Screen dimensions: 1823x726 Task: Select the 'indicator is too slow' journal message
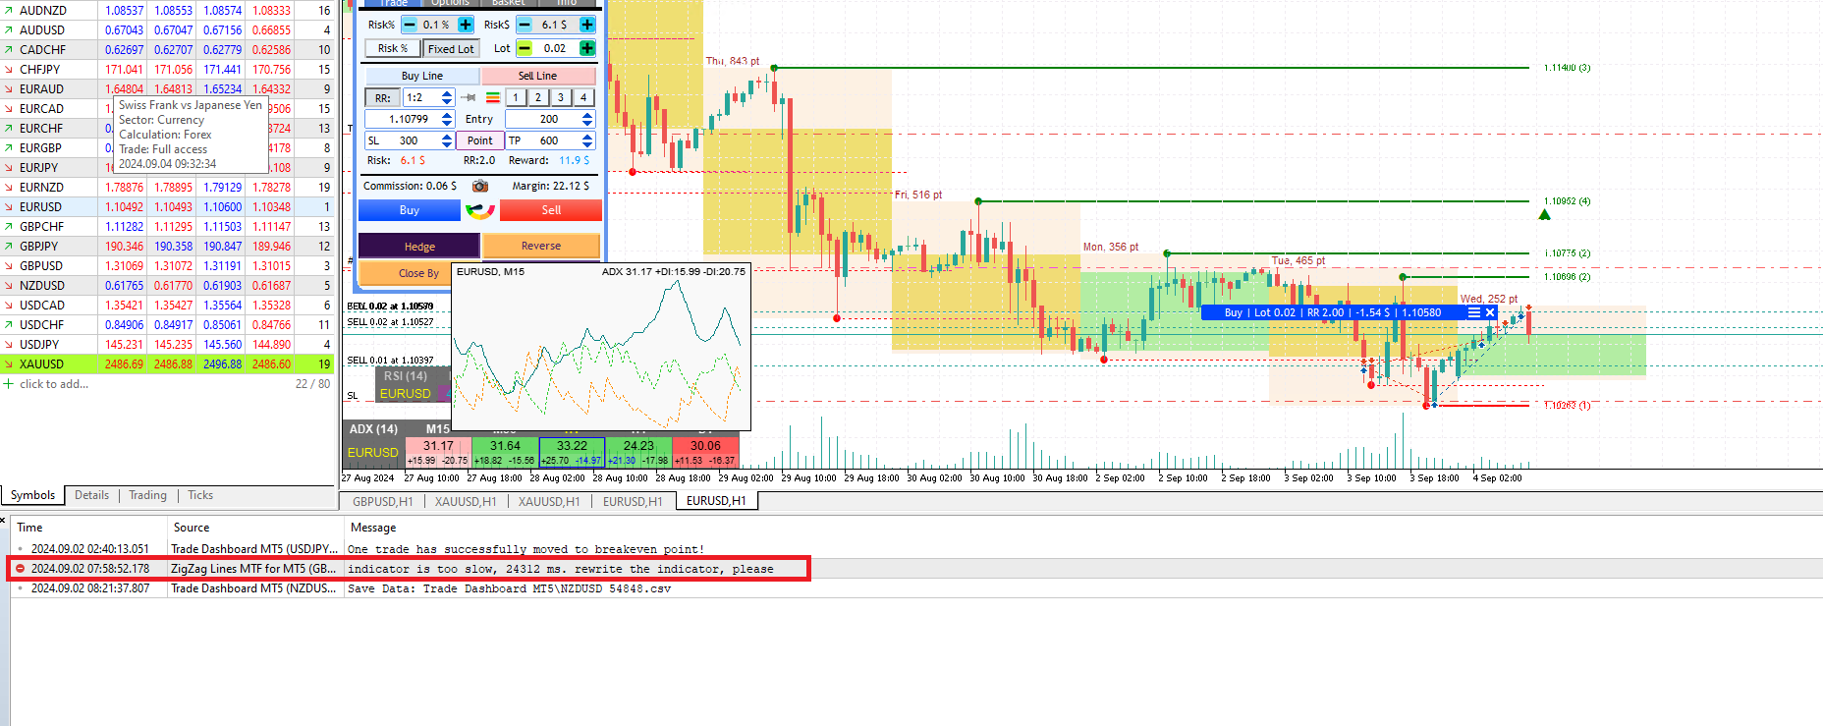tap(560, 569)
